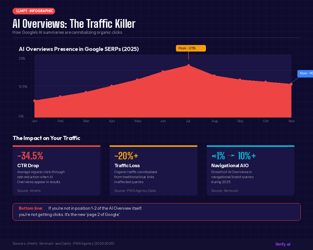Expand the CTR Drop stat card

(56, 170)
